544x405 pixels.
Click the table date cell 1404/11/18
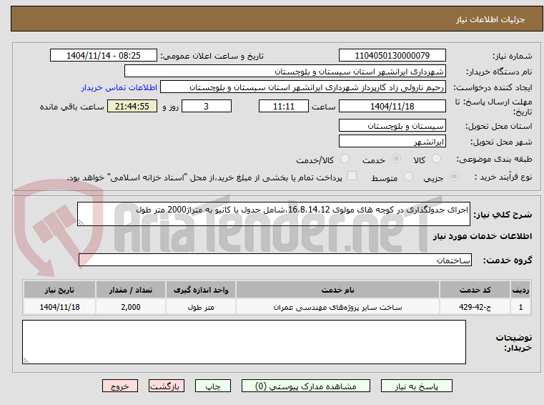[x=59, y=307]
